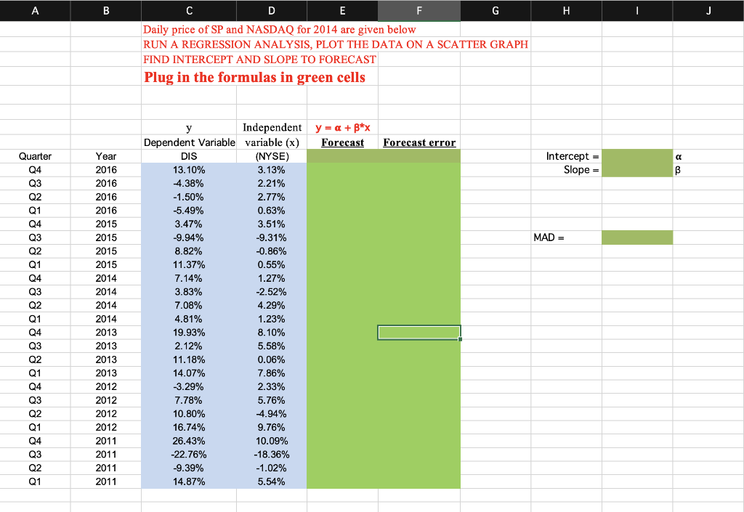Click the y = α + β*x formula cell
This screenshot has height=512, width=744.
coord(342,128)
